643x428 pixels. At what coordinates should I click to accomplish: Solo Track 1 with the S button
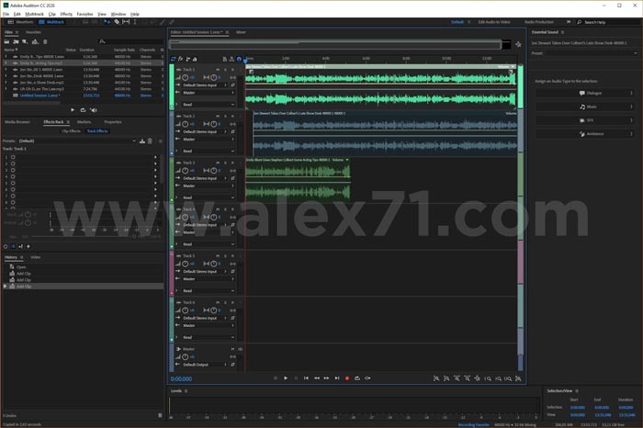225,70
